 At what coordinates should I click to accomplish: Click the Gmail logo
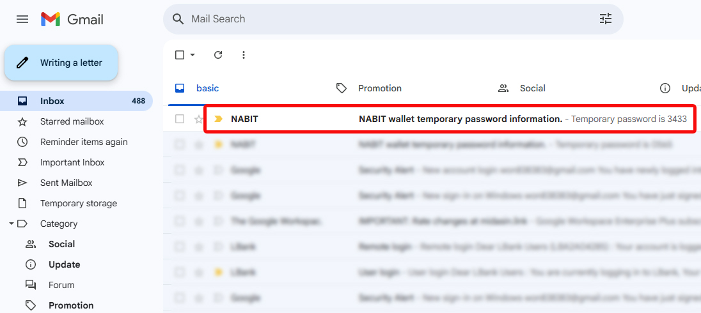pyautogui.click(x=72, y=19)
